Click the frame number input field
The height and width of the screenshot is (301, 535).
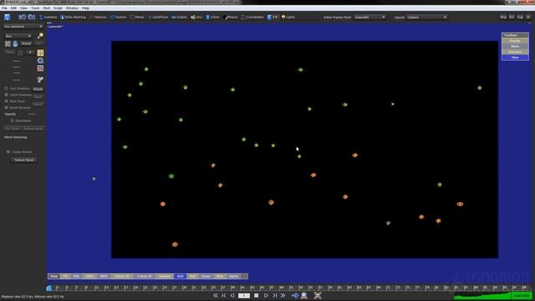tap(243, 295)
